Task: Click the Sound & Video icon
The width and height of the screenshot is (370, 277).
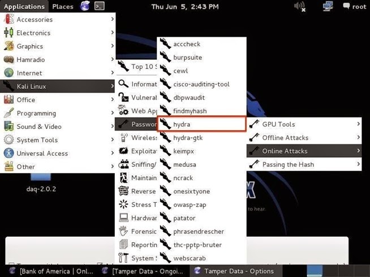Action: (x=8, y=127)
